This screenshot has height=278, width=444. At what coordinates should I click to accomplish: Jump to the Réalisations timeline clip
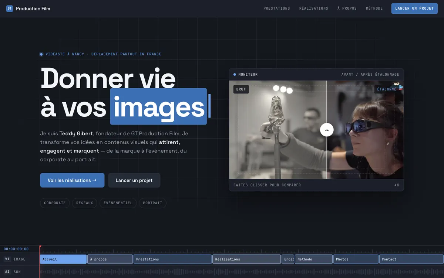[x=246, y=259]
